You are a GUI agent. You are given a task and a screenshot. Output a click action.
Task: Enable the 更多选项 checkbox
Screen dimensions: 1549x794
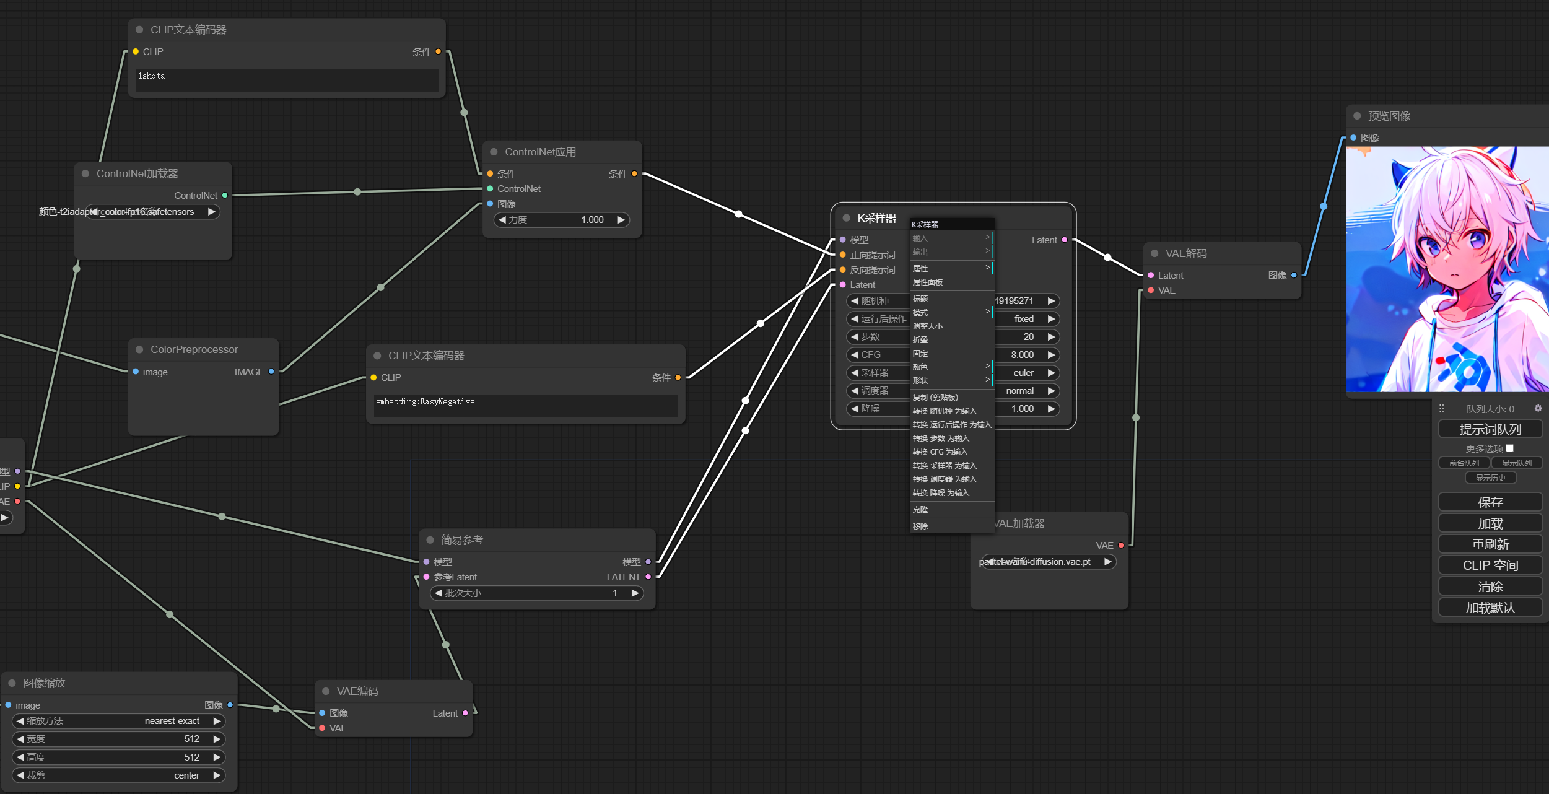point(1509,447)
